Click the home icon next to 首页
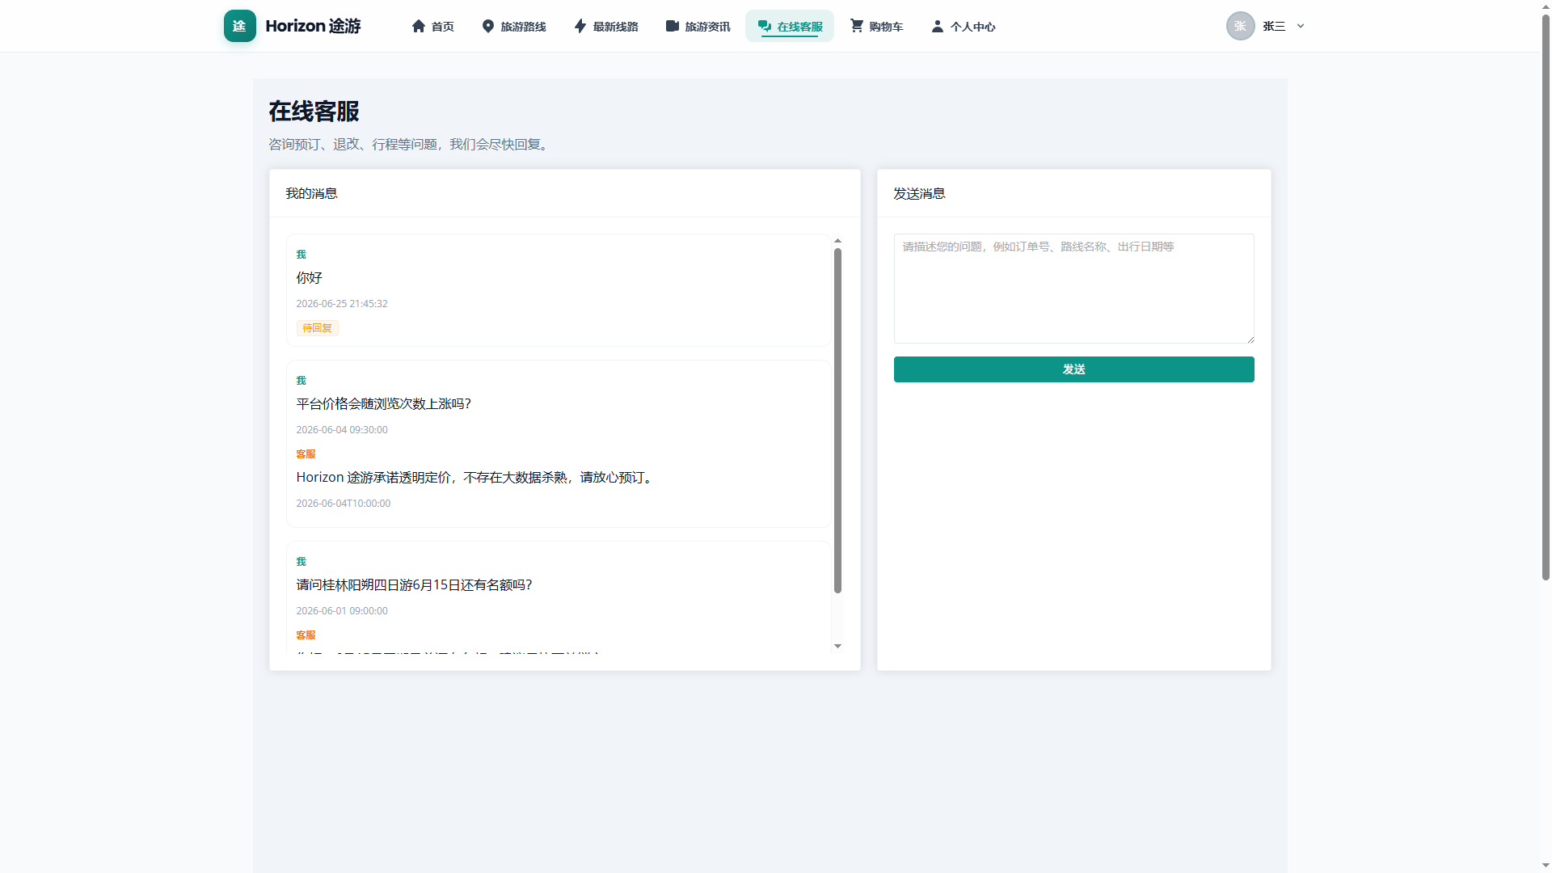 coord(419,26)
